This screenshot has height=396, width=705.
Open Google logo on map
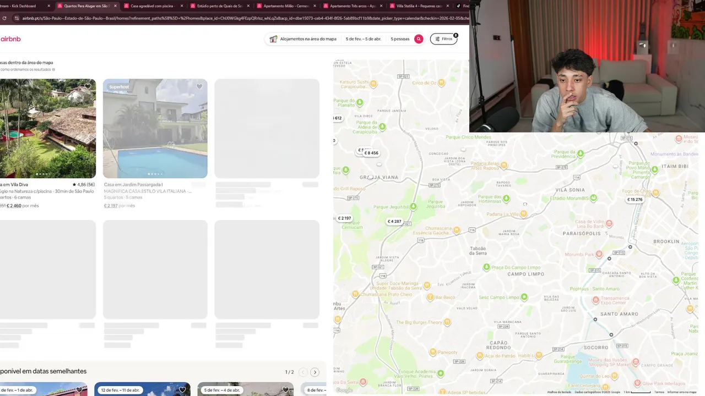(344, 391)
